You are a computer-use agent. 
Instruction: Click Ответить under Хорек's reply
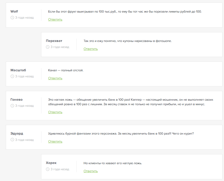point(91,171)
